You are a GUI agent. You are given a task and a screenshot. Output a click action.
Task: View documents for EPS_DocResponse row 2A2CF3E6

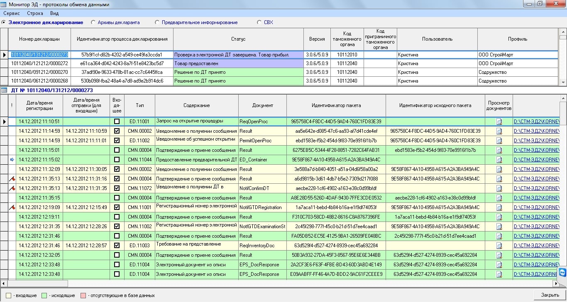coord(499,265)
